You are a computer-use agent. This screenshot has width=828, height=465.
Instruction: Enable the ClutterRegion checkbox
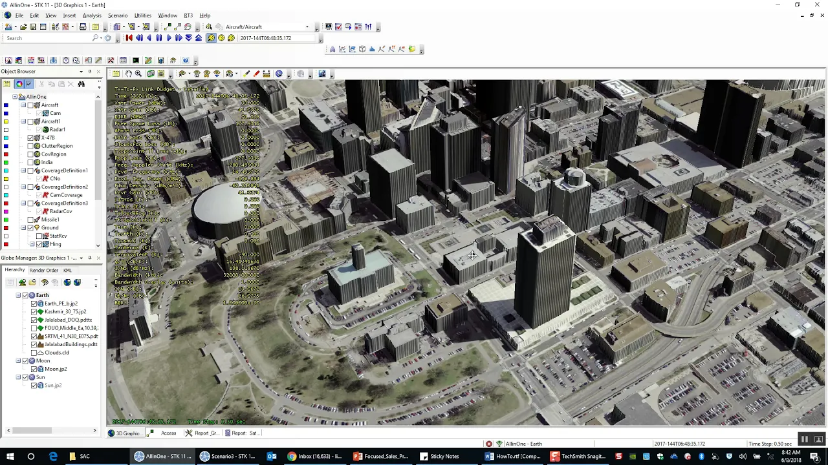(x=31, y=146)
